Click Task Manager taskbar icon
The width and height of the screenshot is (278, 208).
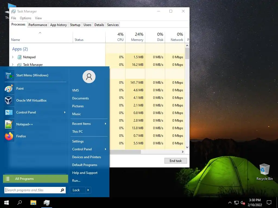pos(47,203)
